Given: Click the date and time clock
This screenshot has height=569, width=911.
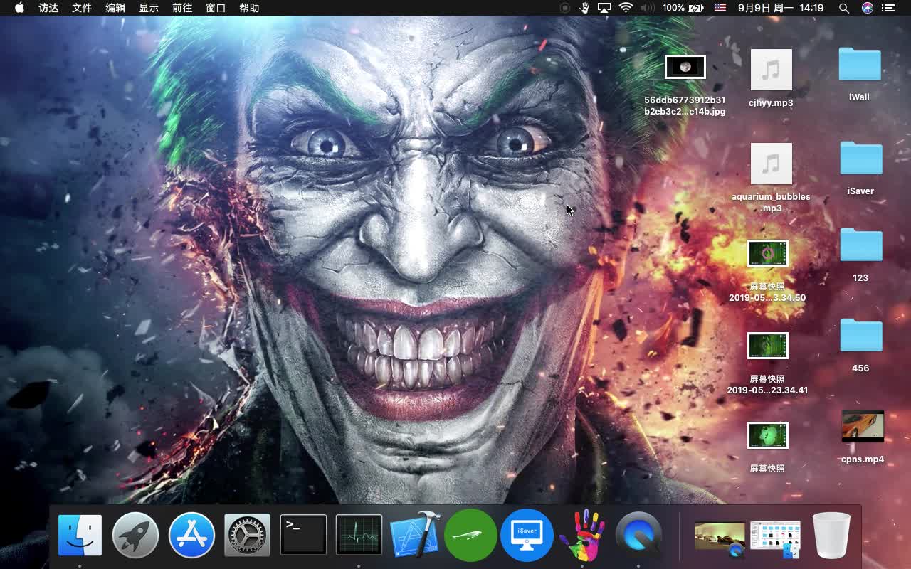Looking at the screenshot, I should pyautogui.click(x=781, y=8).
